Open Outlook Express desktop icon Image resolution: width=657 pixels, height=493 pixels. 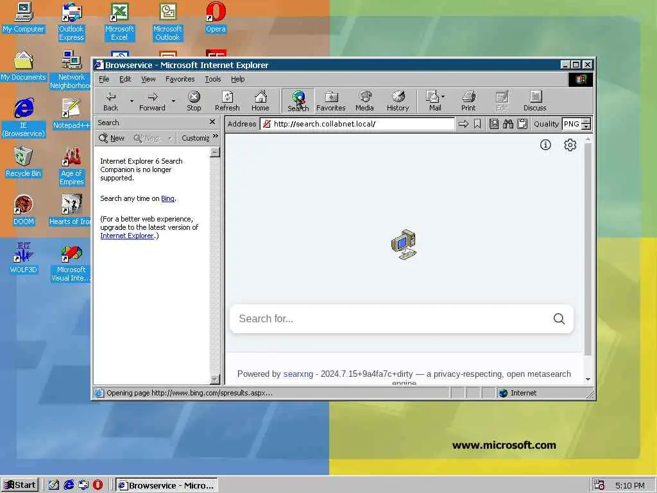click(71, 22)
